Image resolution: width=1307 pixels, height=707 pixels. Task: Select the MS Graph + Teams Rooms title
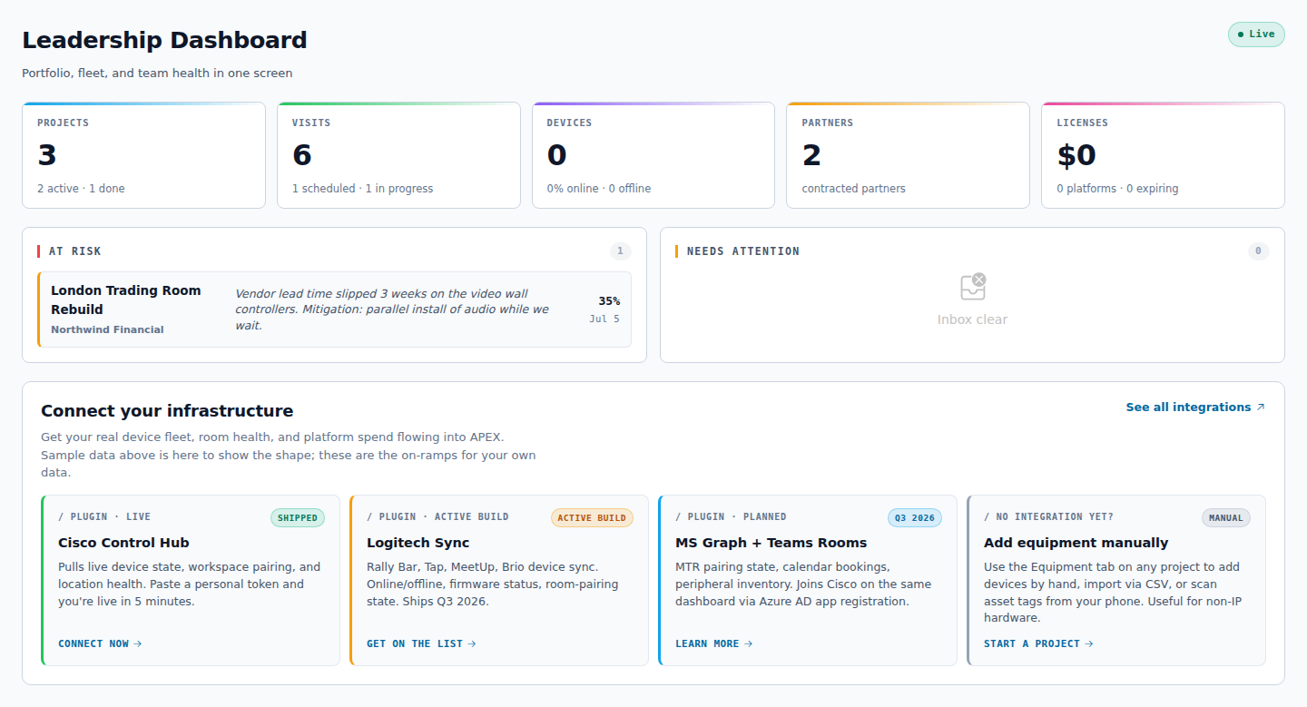pyautogui.click(x=771, y=543)
